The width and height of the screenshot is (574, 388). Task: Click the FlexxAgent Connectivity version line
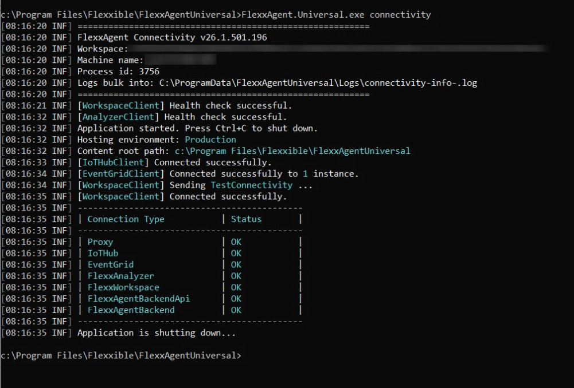[x=172, y=37]
